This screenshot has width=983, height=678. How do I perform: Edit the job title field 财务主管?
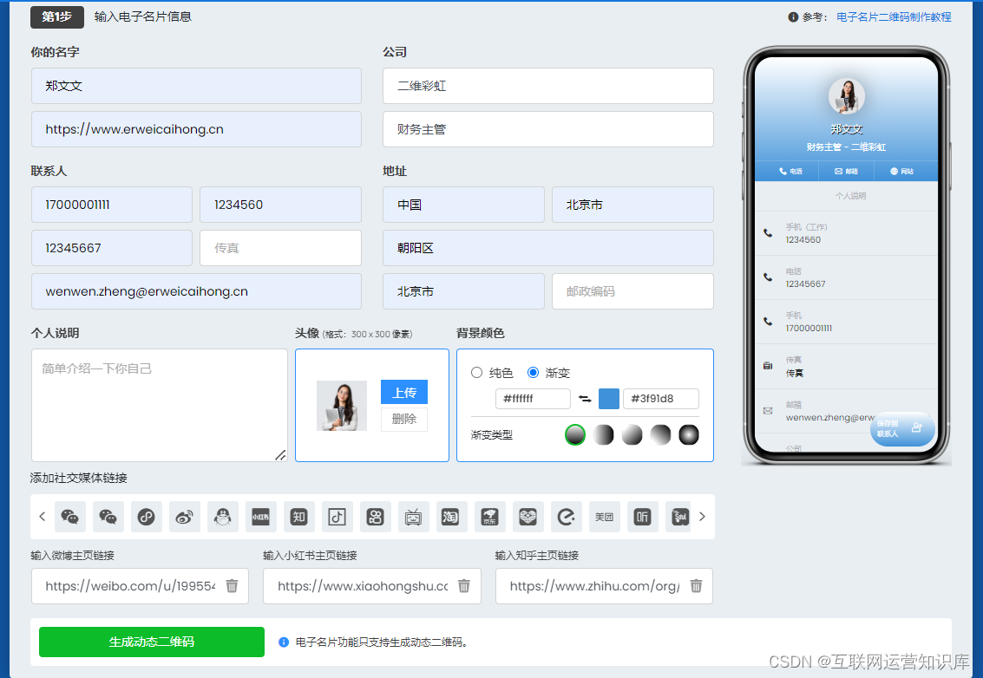(x=548, y=129)
